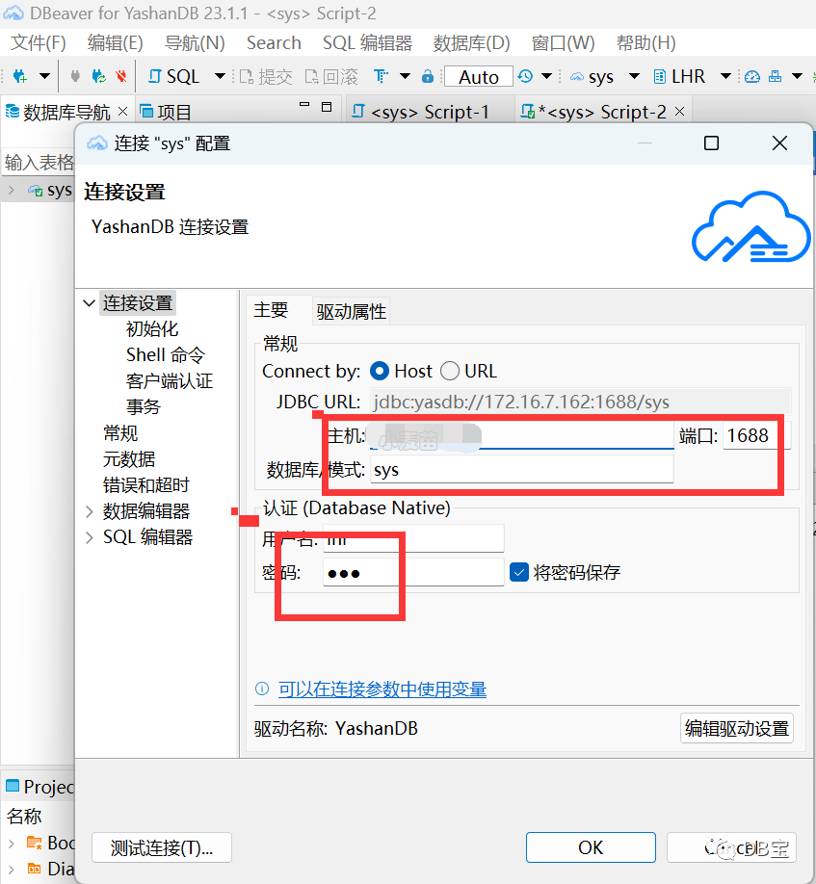Close the Script-2 editor tab
Image resolution: width=816 pixels, height=884 pixels.
tap(680, 111)
